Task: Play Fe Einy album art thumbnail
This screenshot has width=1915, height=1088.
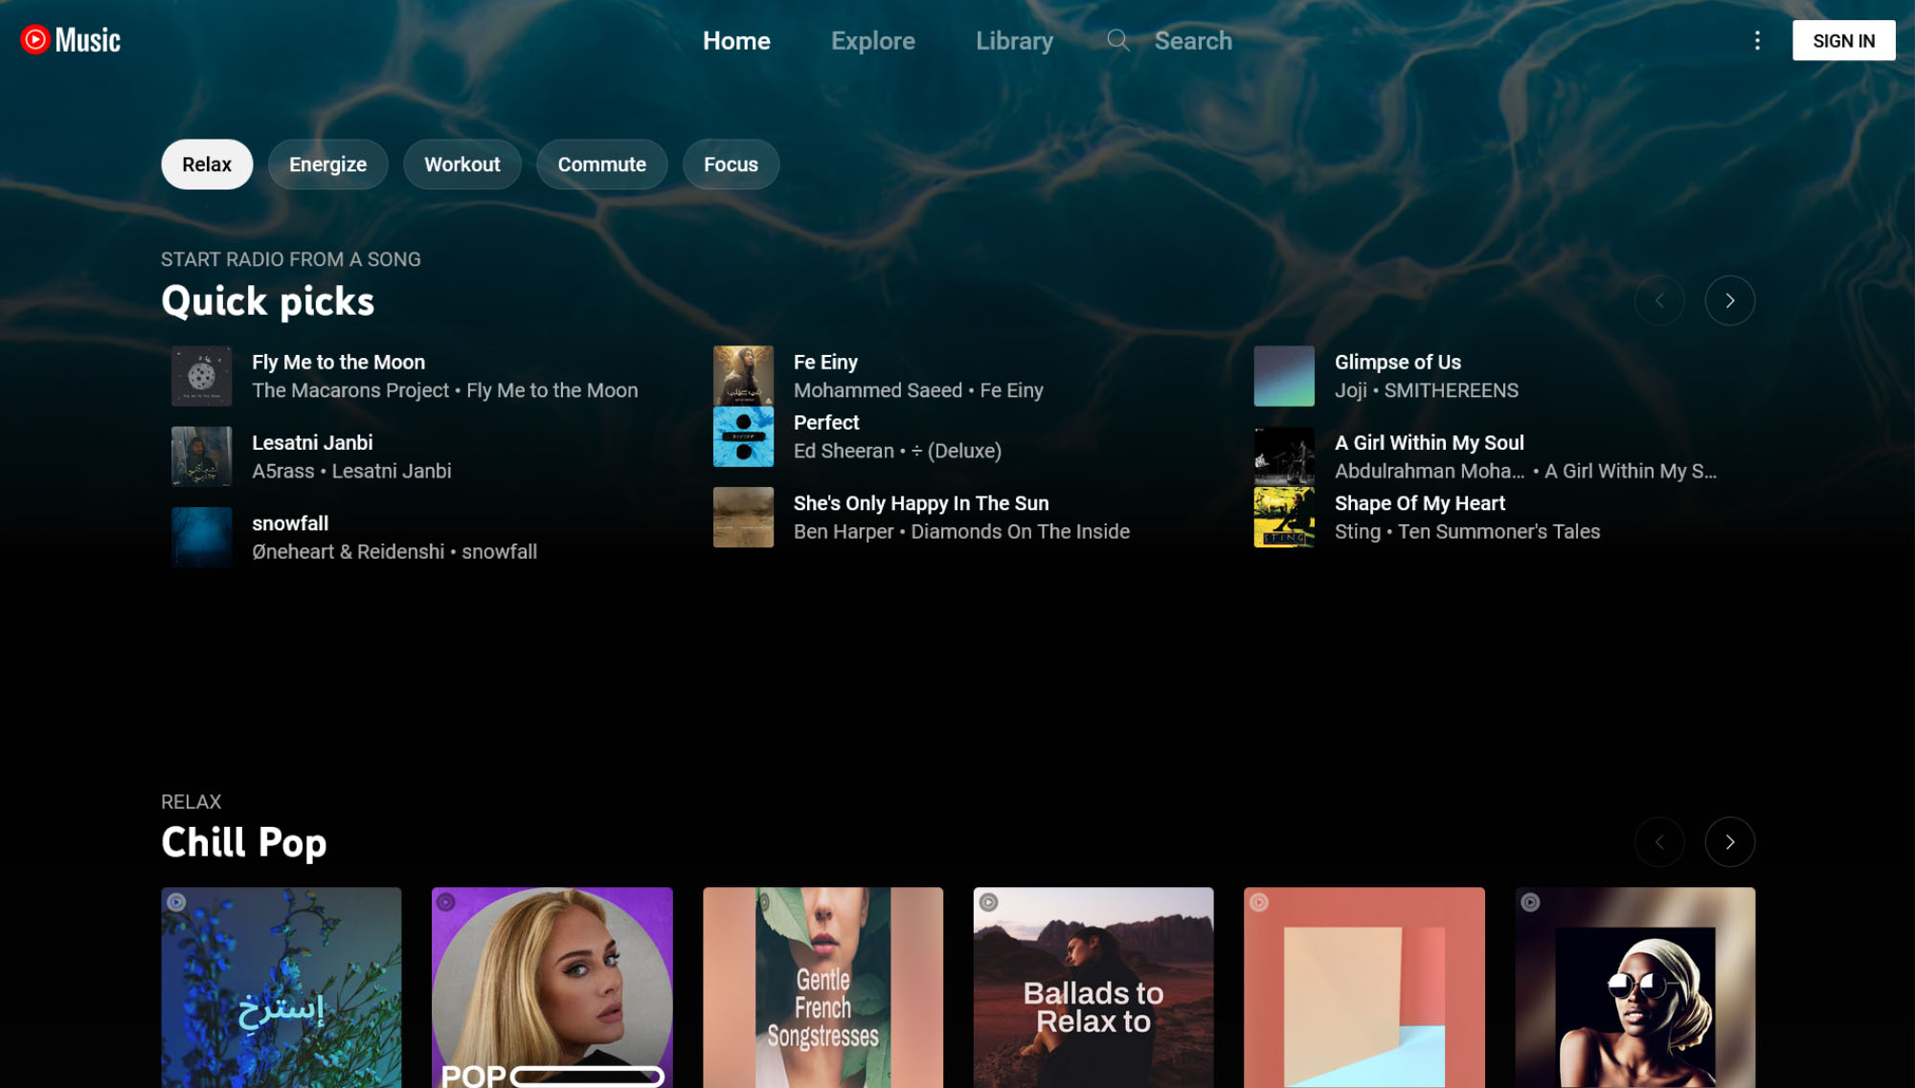Action: click(743, 376)
